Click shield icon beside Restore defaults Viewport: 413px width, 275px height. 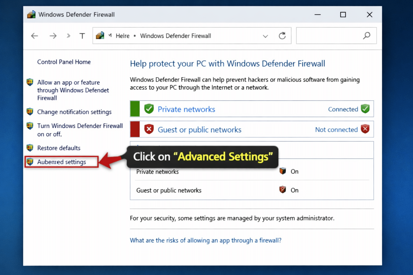(30, 148)
